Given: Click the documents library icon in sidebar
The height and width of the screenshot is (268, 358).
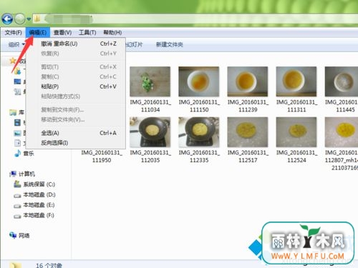Looking at the screenshot, I should click(x=17, y=143).
